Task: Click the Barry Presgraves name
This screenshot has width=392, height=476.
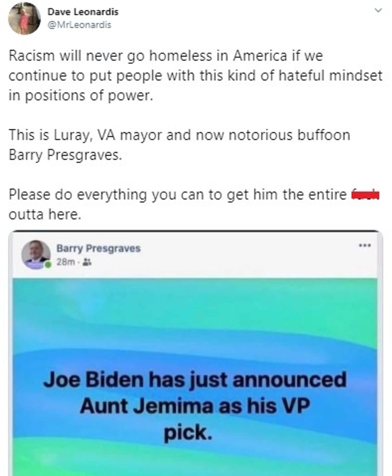Action: (98, 248)
